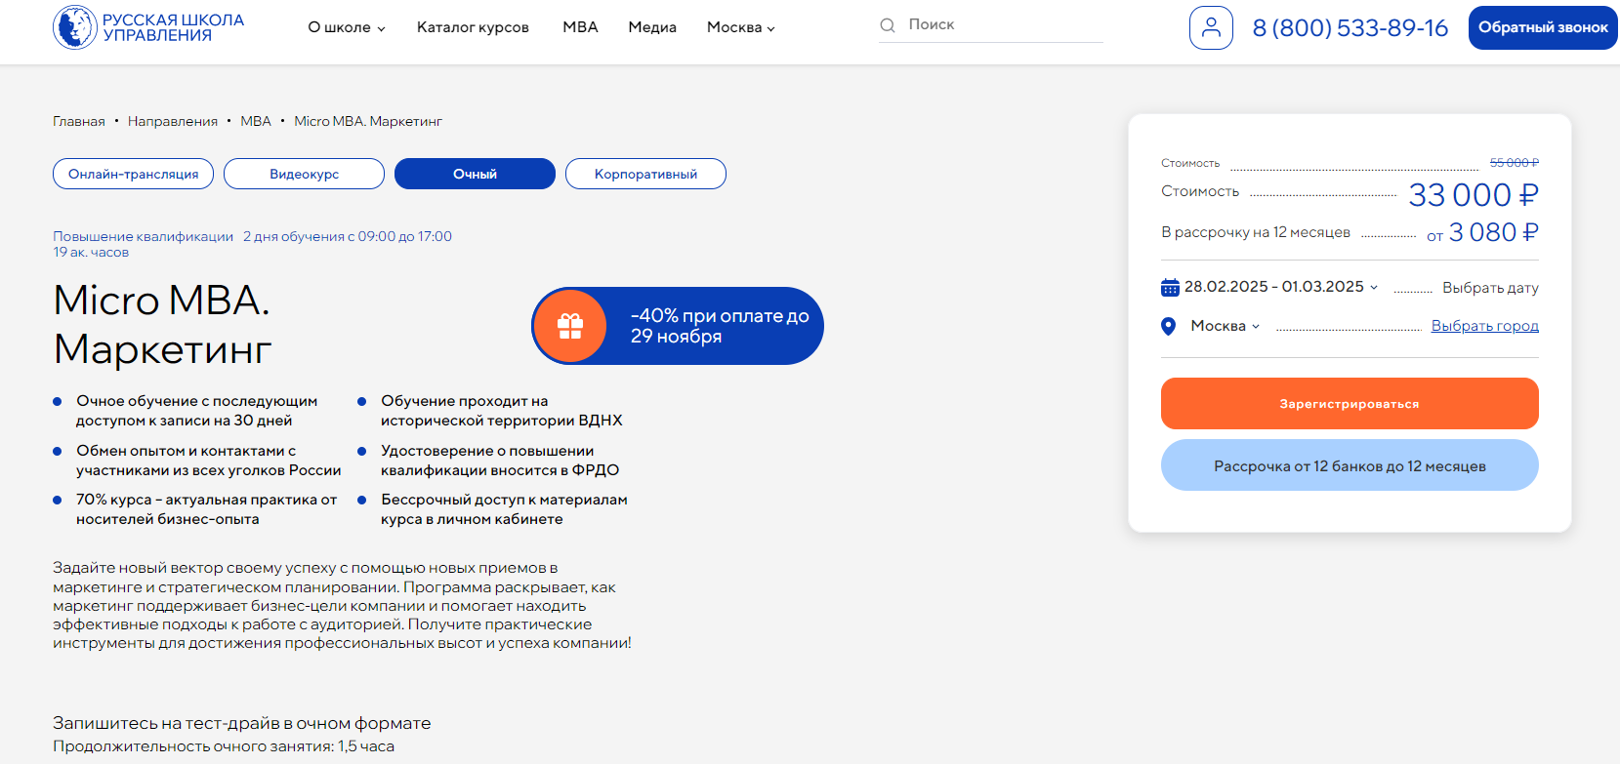Go to 'Главная' breadcrumb

pos(79,121)
